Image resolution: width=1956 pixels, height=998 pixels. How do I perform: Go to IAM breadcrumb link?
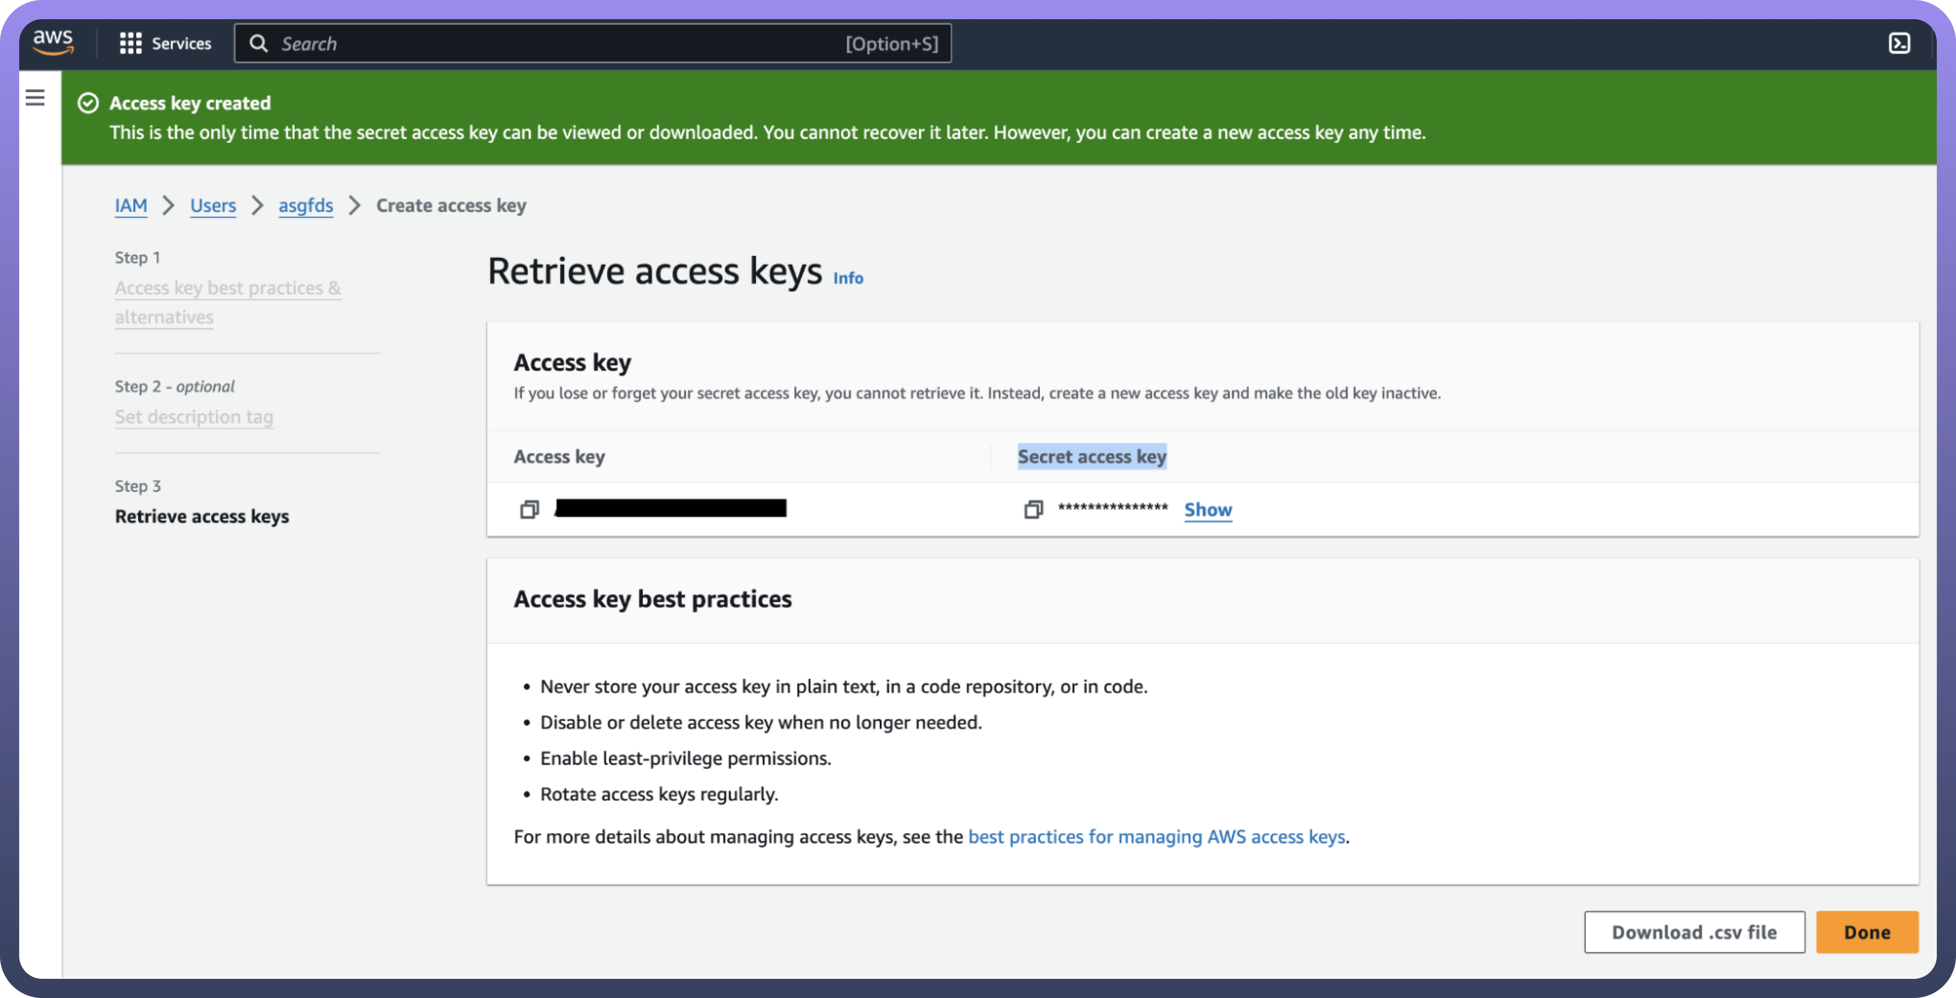pos(130,206)
